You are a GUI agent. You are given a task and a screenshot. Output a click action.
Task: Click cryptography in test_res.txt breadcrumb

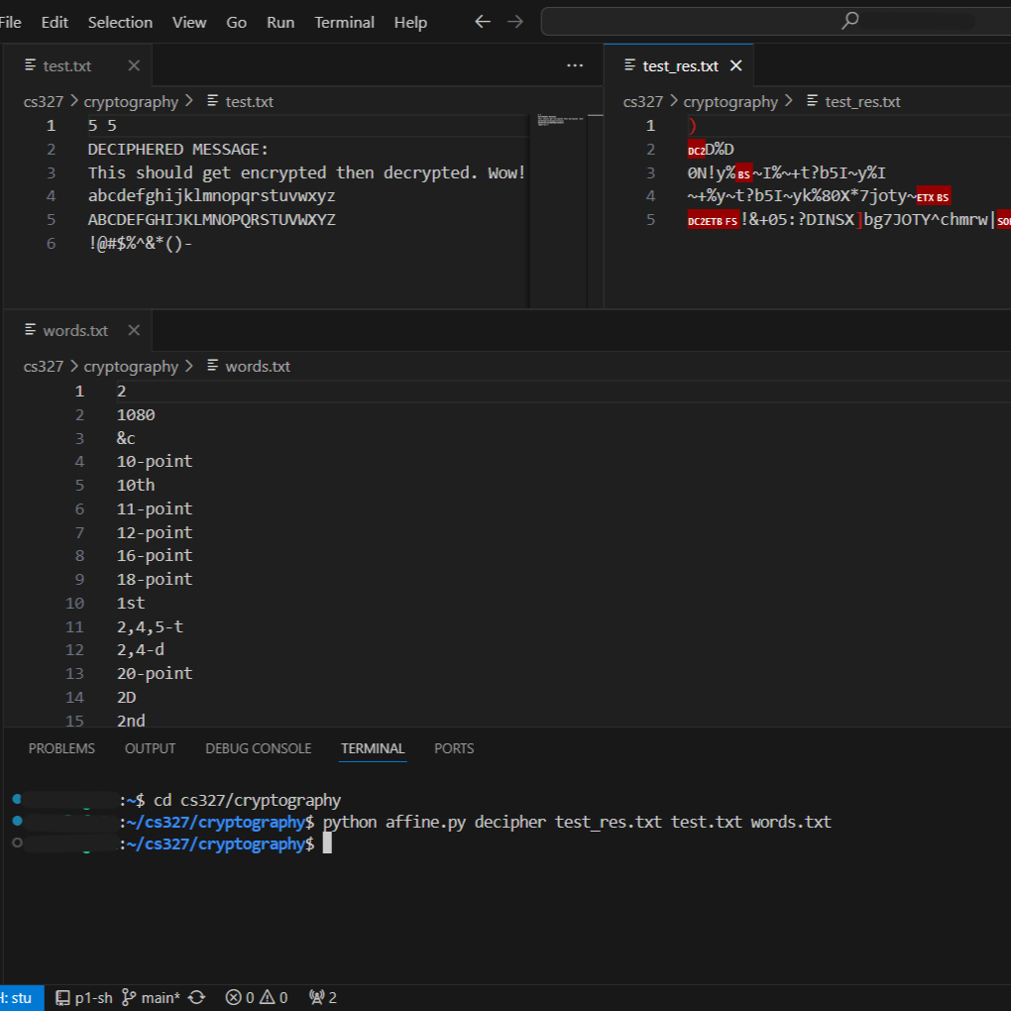(730, 102)
